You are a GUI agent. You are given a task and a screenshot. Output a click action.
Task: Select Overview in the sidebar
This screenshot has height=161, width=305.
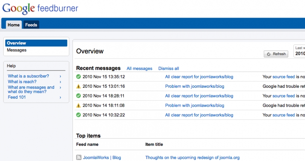click(x=36, y=43)
